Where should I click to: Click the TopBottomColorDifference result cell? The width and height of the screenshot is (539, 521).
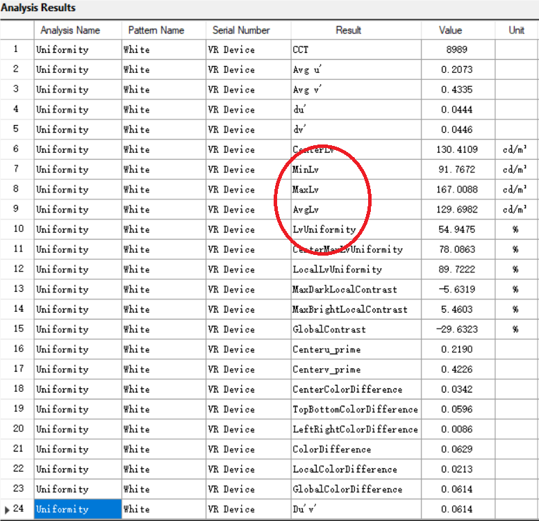click(356, 409)
